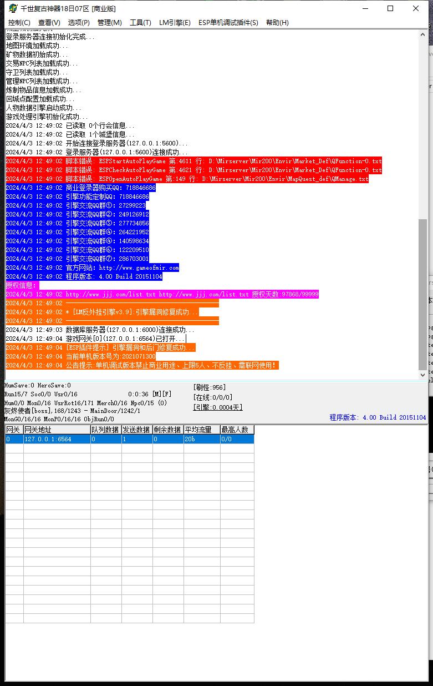Click the [在线:0/0/0] status label
Viewport: 433px width, 686px height.
click(213, 397)
